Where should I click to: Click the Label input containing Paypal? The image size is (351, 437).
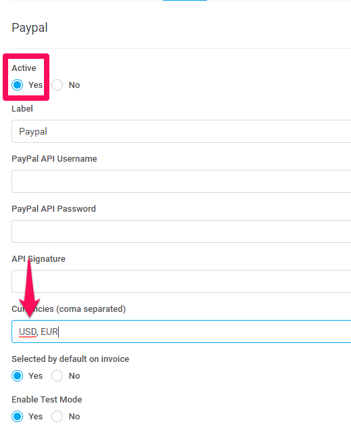point(181,131)
